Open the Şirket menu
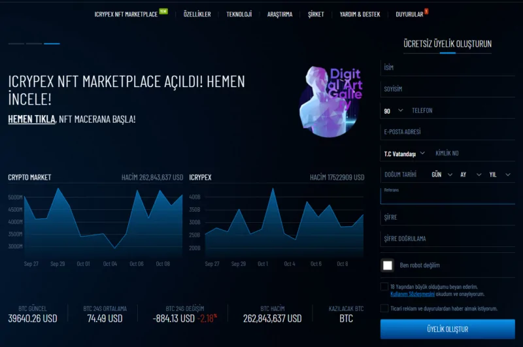Screen dimensions: 523x347 pos(316,14)
